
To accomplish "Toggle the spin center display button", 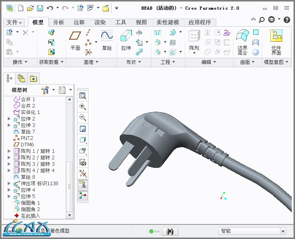I will [x=83, y=195].
